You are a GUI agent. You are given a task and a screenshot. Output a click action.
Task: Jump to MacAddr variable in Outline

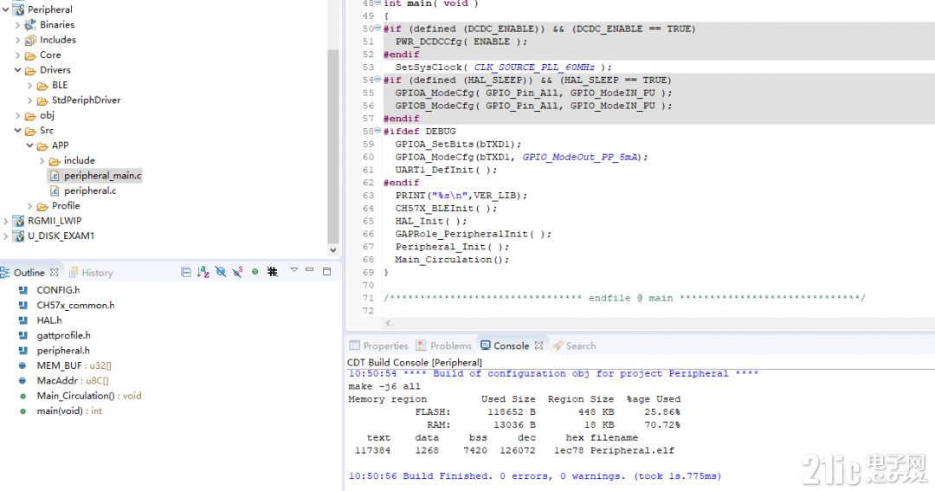[73, 381]
